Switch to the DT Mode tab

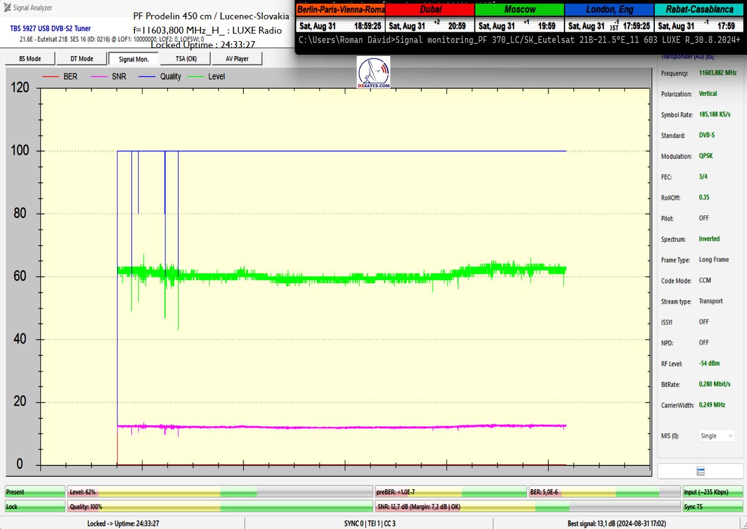point(81,59)
